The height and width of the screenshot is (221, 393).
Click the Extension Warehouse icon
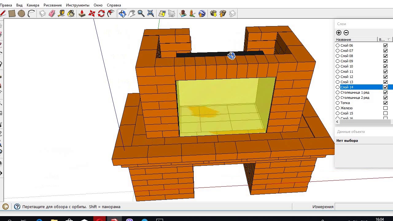coord(232,14)
